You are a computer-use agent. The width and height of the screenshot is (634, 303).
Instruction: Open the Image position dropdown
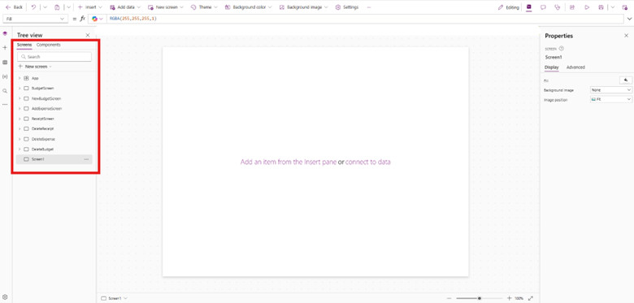tap(611, 99)
